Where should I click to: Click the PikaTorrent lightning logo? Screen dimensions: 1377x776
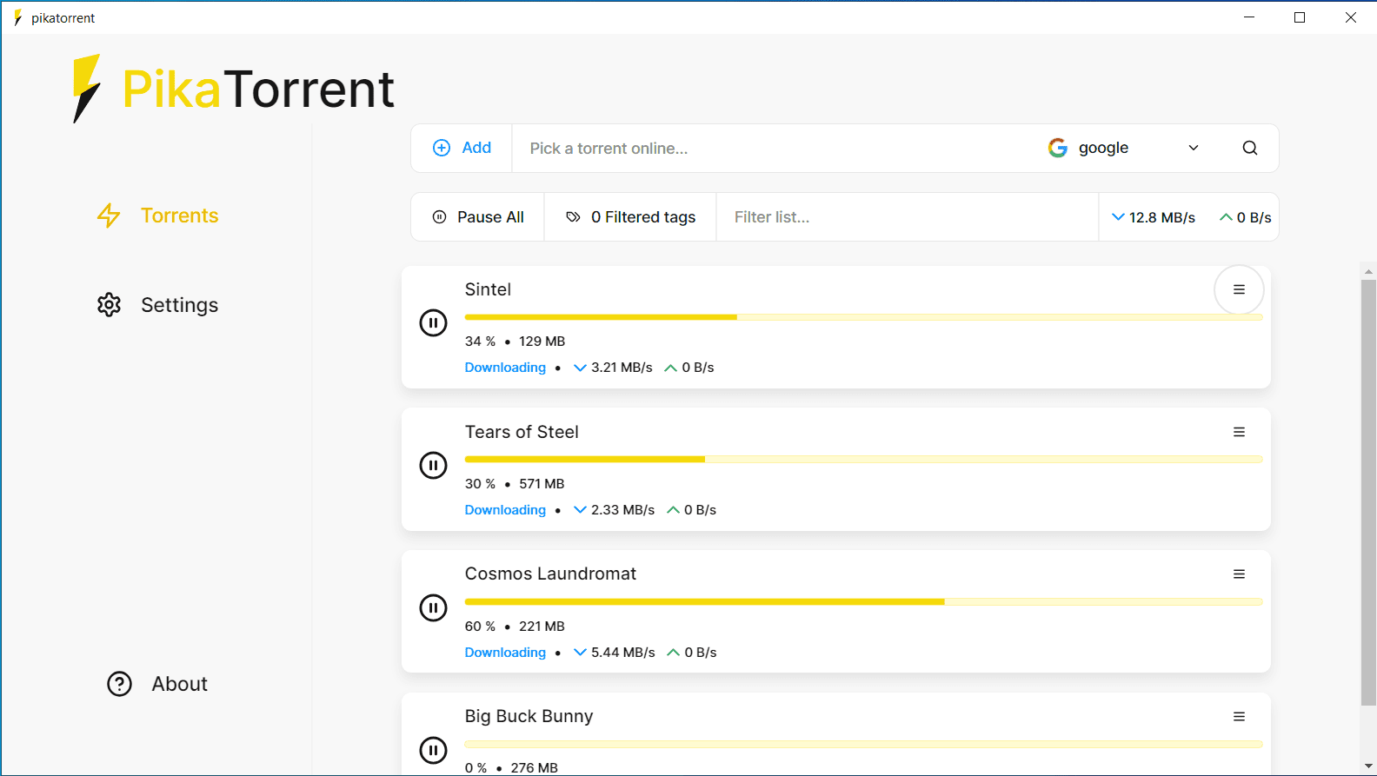pyautogui.click(x=86, y=89)
